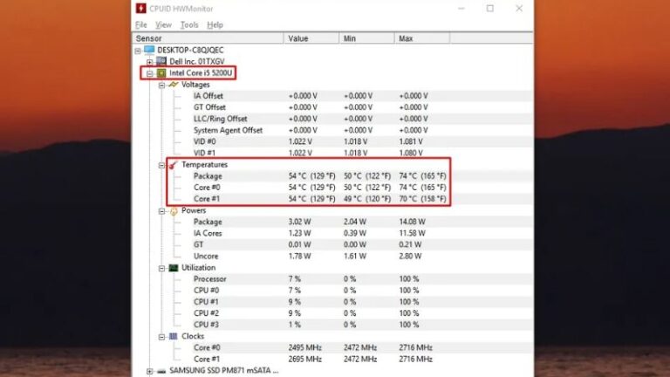Click the 70 °C Core #1 maximum temperature
This screenshot has width=670, height=377.
tap(422, 199)
